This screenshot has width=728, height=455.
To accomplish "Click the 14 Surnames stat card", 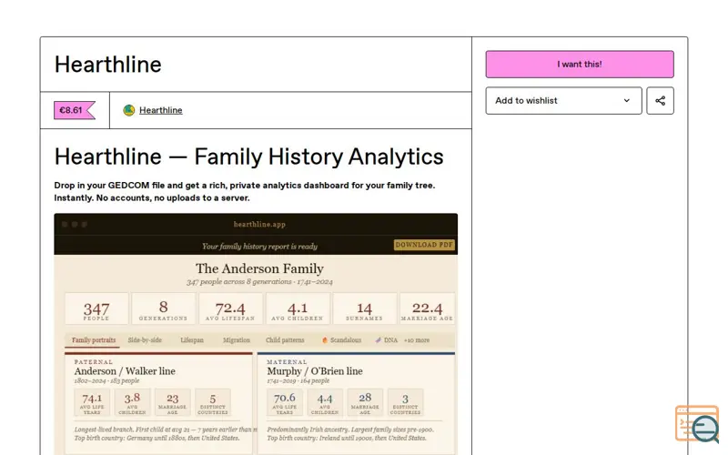I will (365, 308).
